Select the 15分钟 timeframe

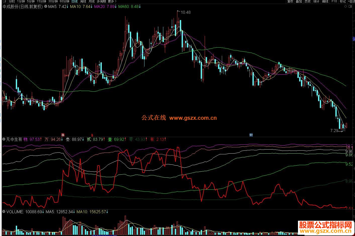(41, 2)
